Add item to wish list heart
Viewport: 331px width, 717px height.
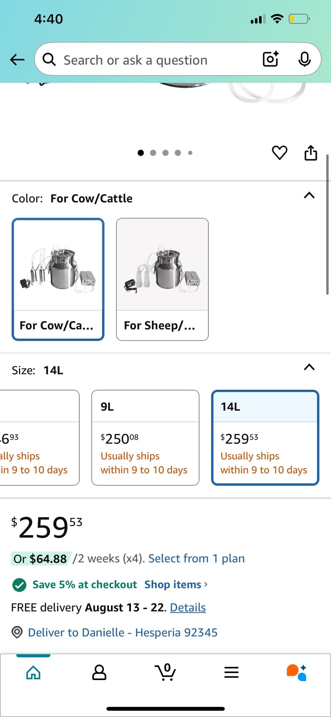click(x=280, y=153)
